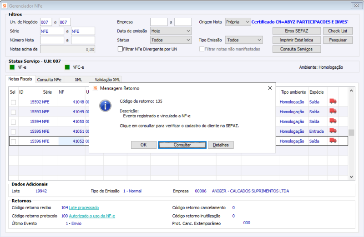364x237 pixels.
Task: Click the second Série input field
Action: (x=83, y=31)
